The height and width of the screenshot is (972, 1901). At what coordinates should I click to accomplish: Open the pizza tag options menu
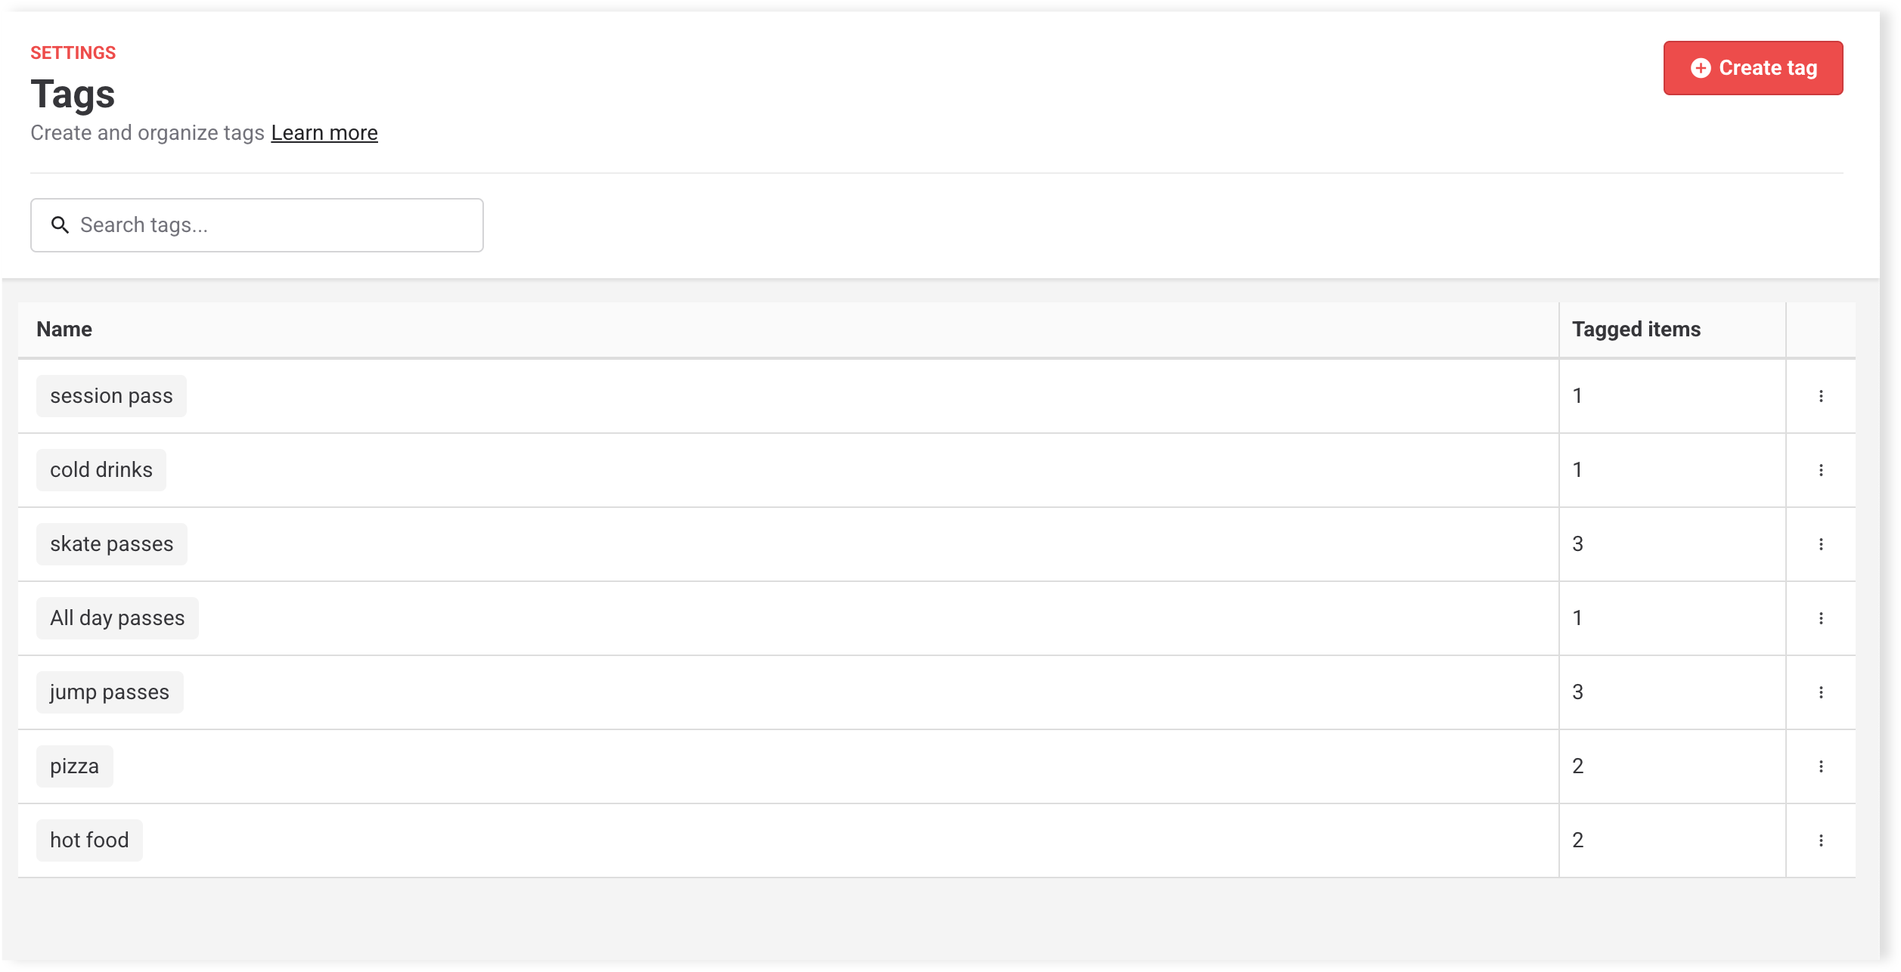[1821, 766]
